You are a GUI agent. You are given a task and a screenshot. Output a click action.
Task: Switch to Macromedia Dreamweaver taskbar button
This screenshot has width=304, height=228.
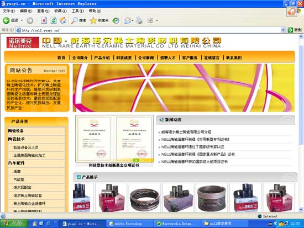177,224
